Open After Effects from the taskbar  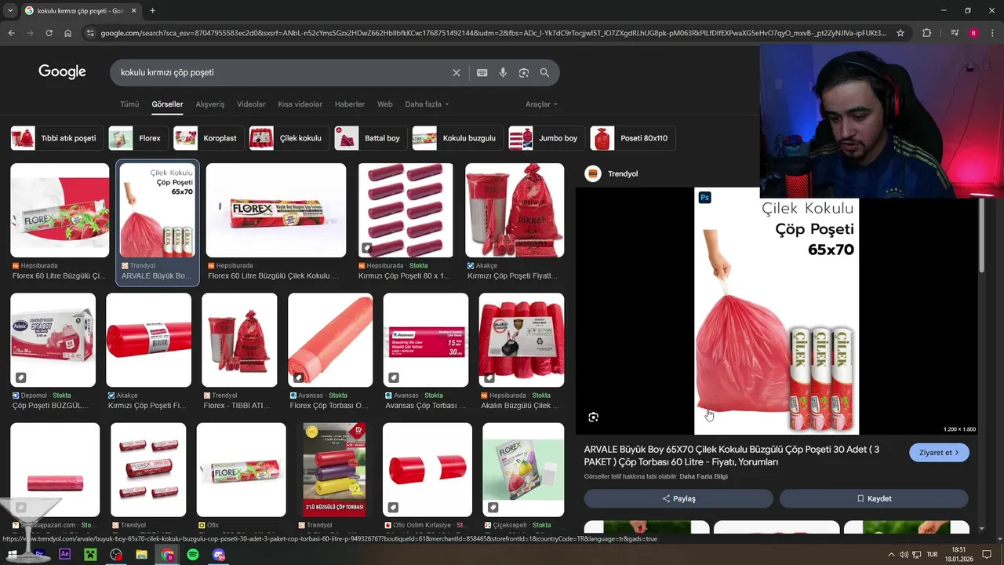[x=65, y=555]
